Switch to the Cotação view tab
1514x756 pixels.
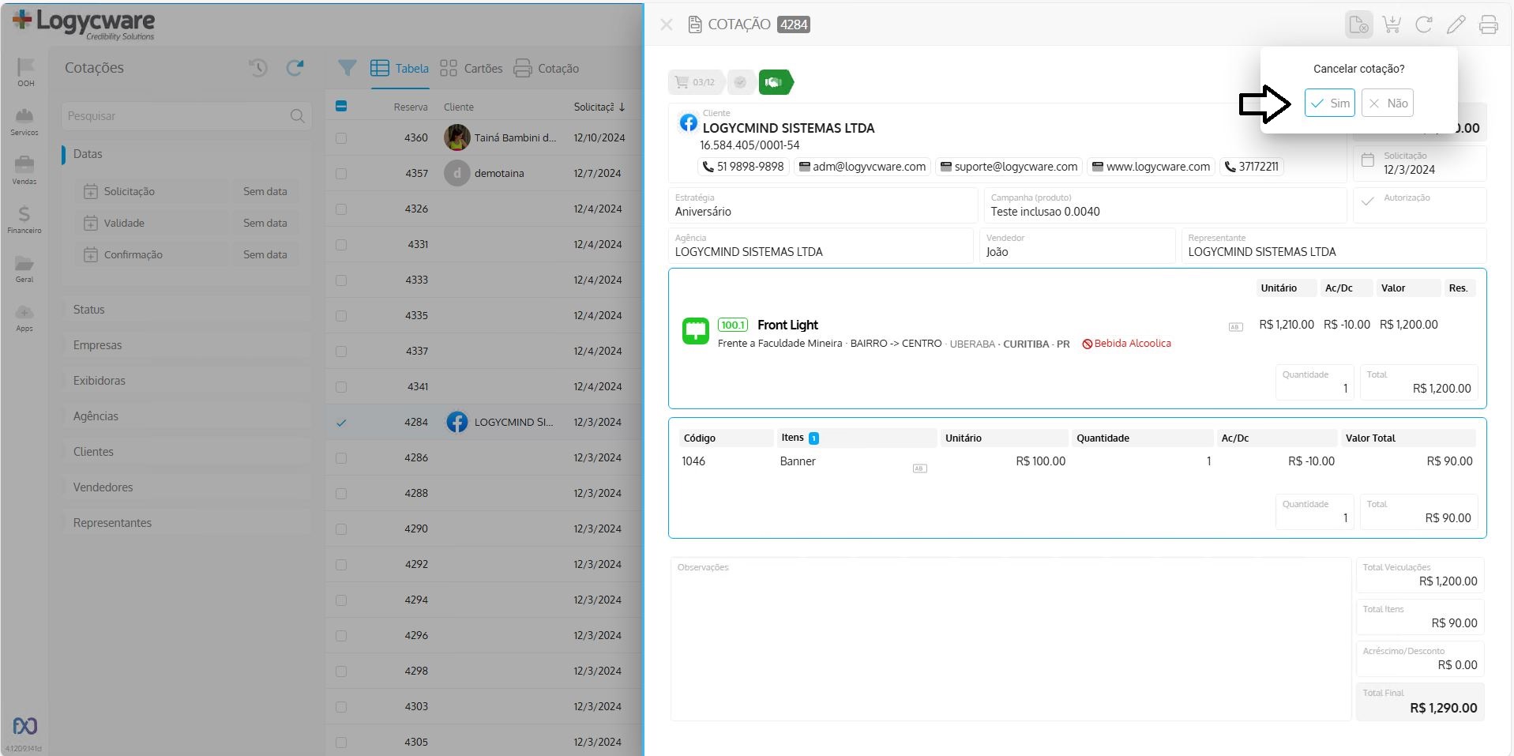547,69
